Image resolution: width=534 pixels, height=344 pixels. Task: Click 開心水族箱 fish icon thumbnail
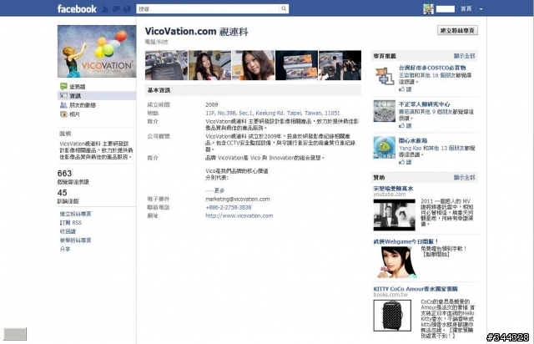(x=385, y=148)
